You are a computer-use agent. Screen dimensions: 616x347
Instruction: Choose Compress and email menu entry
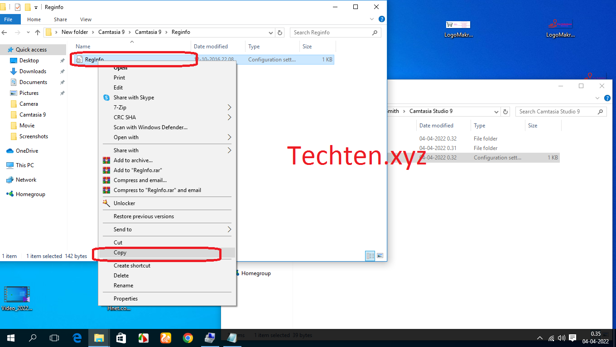point(167,180)
